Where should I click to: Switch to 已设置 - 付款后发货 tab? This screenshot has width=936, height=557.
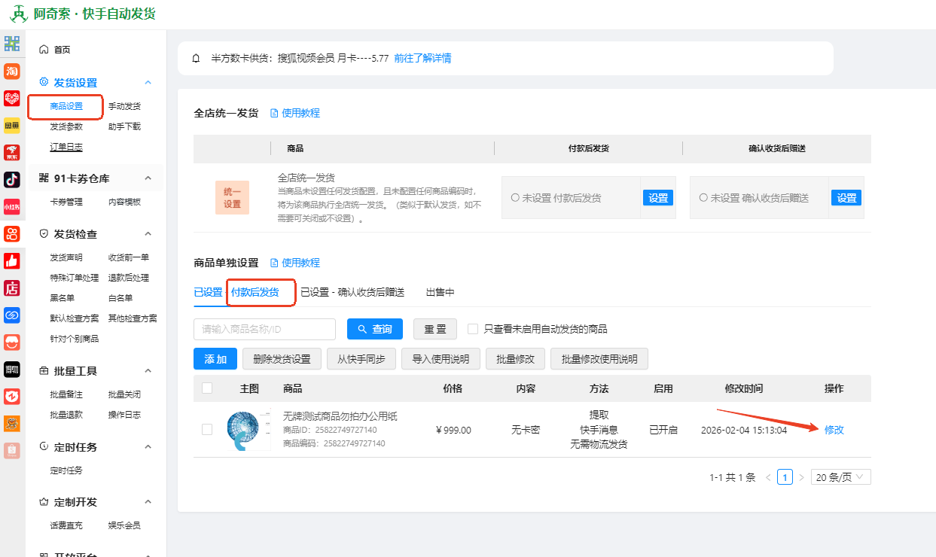236,292
